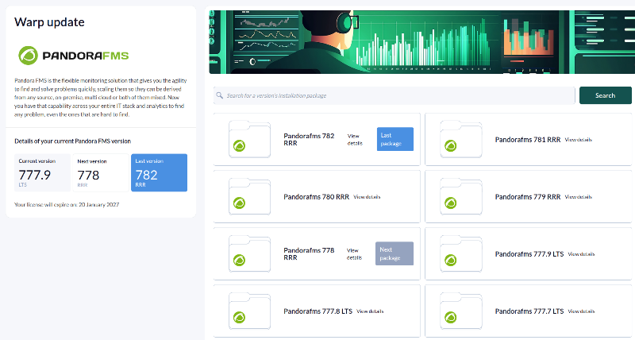Click the grey Next package button
This screenshot has height=340, width=635.
point(394,253)
